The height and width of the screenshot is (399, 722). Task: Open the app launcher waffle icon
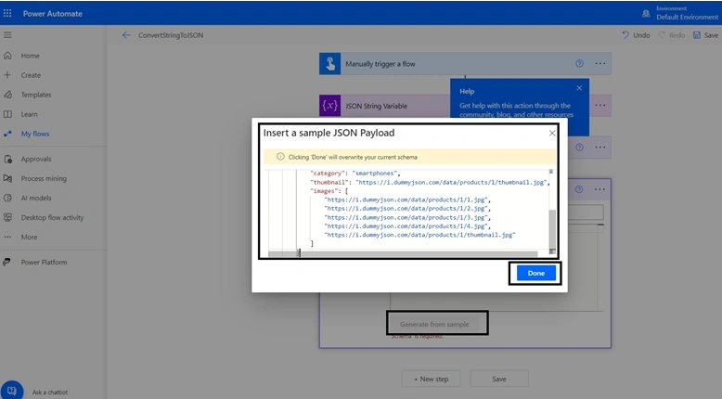[x=7, y=13]
